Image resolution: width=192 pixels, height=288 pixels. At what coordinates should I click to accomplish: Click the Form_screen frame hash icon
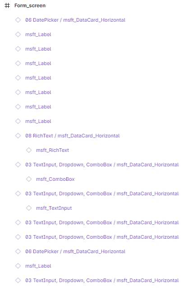7,5
